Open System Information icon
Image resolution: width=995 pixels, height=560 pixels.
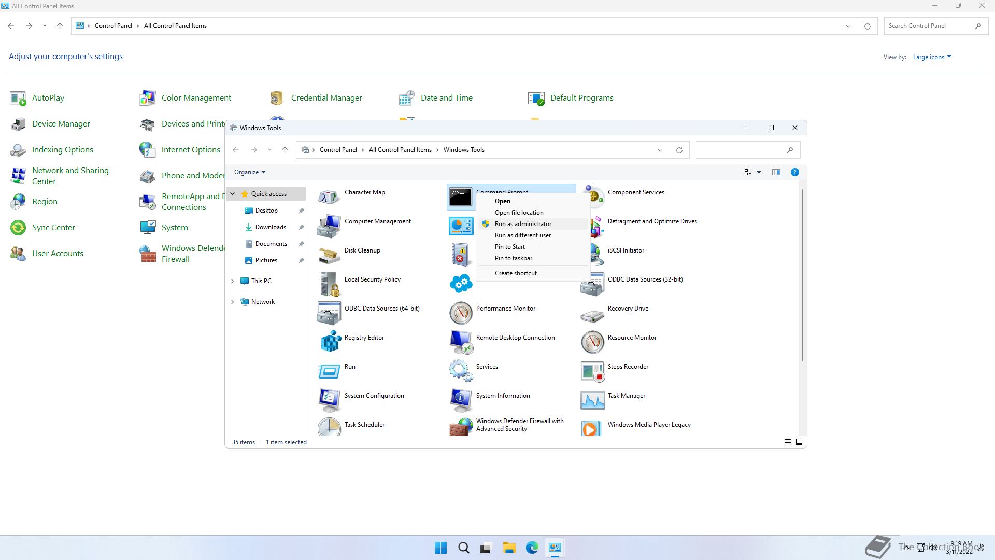pyautogui.click(x=461, y=400)
